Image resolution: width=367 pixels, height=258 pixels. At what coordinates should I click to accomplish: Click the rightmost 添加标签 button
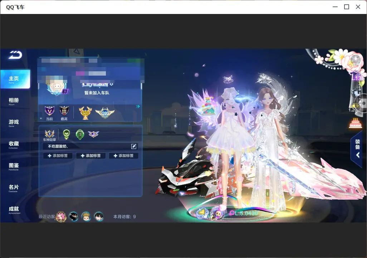click(123, 156)
